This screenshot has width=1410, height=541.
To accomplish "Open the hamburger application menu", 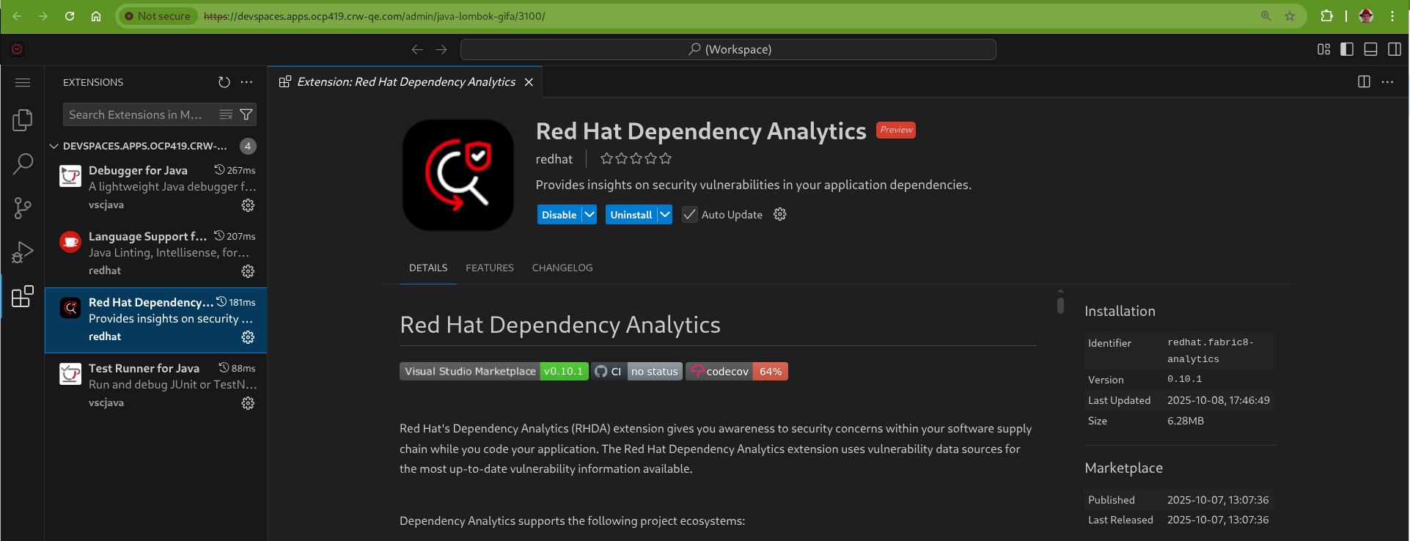I will 23,82.
